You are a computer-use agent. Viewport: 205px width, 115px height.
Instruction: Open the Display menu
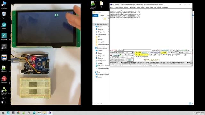[x=126, y=7]
